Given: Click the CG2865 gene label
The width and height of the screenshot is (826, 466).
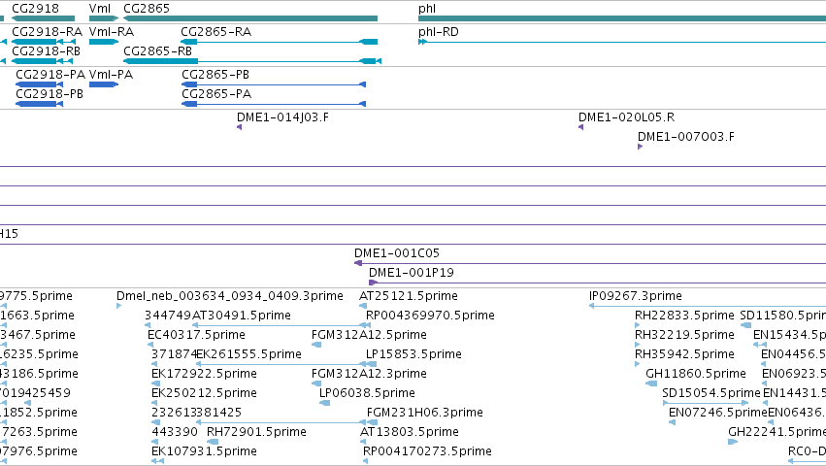Looking at the screenshot, I should [147, 9].
